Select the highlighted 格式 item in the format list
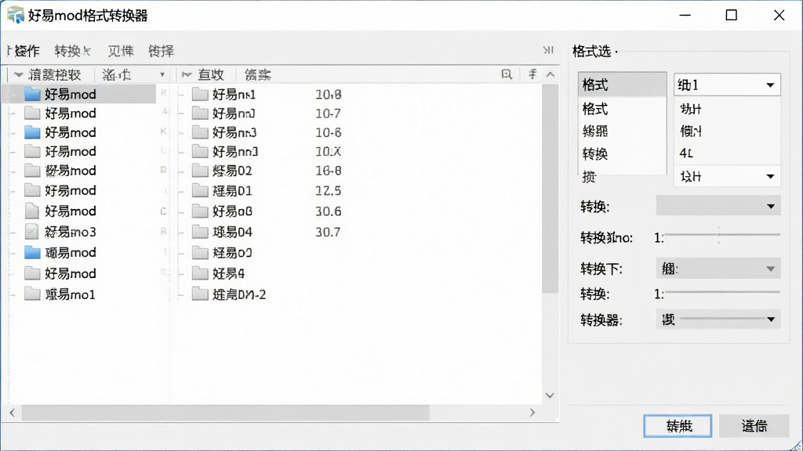Screen dimensions: 803x451 pyautogui.click(x=622, y=85)
